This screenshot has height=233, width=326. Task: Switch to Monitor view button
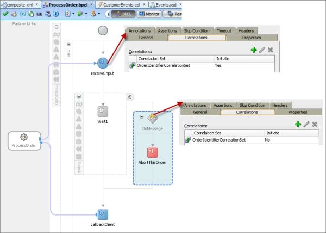click(x=149, y=14)
